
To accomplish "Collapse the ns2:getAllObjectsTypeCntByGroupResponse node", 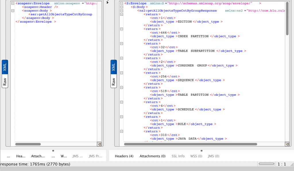I will click(121, 11).
